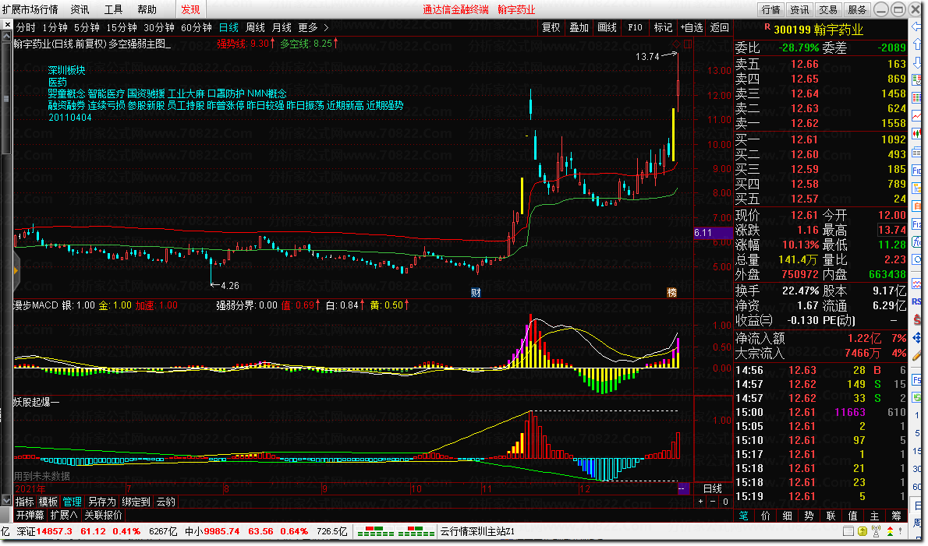Click the 榜 marker on the chart
Image resolution: width=928 pixels, height=546 pixels.
point(671,293)
